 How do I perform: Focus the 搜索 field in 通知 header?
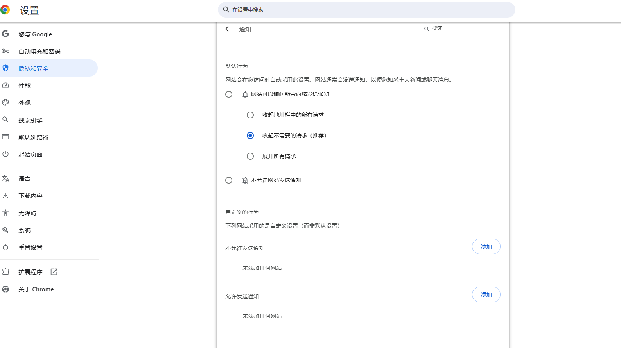click(x=466, y=29)
